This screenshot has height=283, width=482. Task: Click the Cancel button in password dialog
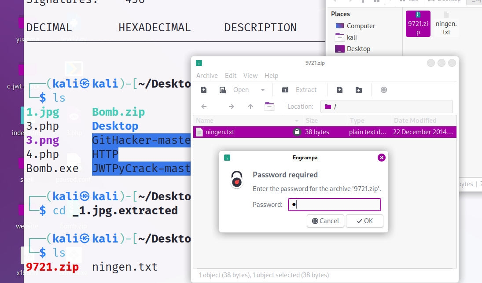pyautogui.click(x=325, y=221)
